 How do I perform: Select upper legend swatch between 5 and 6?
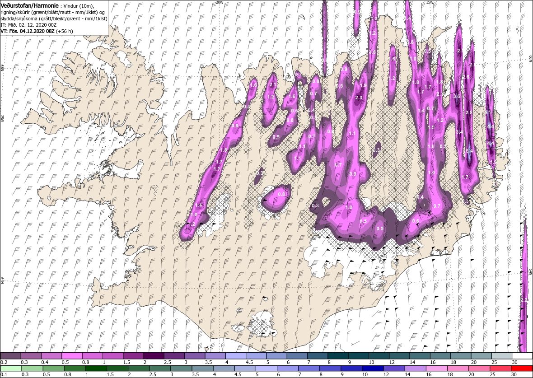coord(276,356)
